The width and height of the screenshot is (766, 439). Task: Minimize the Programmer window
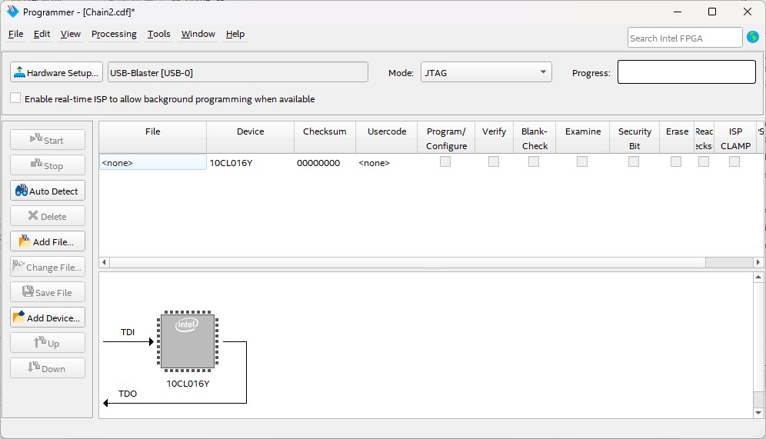677,12
